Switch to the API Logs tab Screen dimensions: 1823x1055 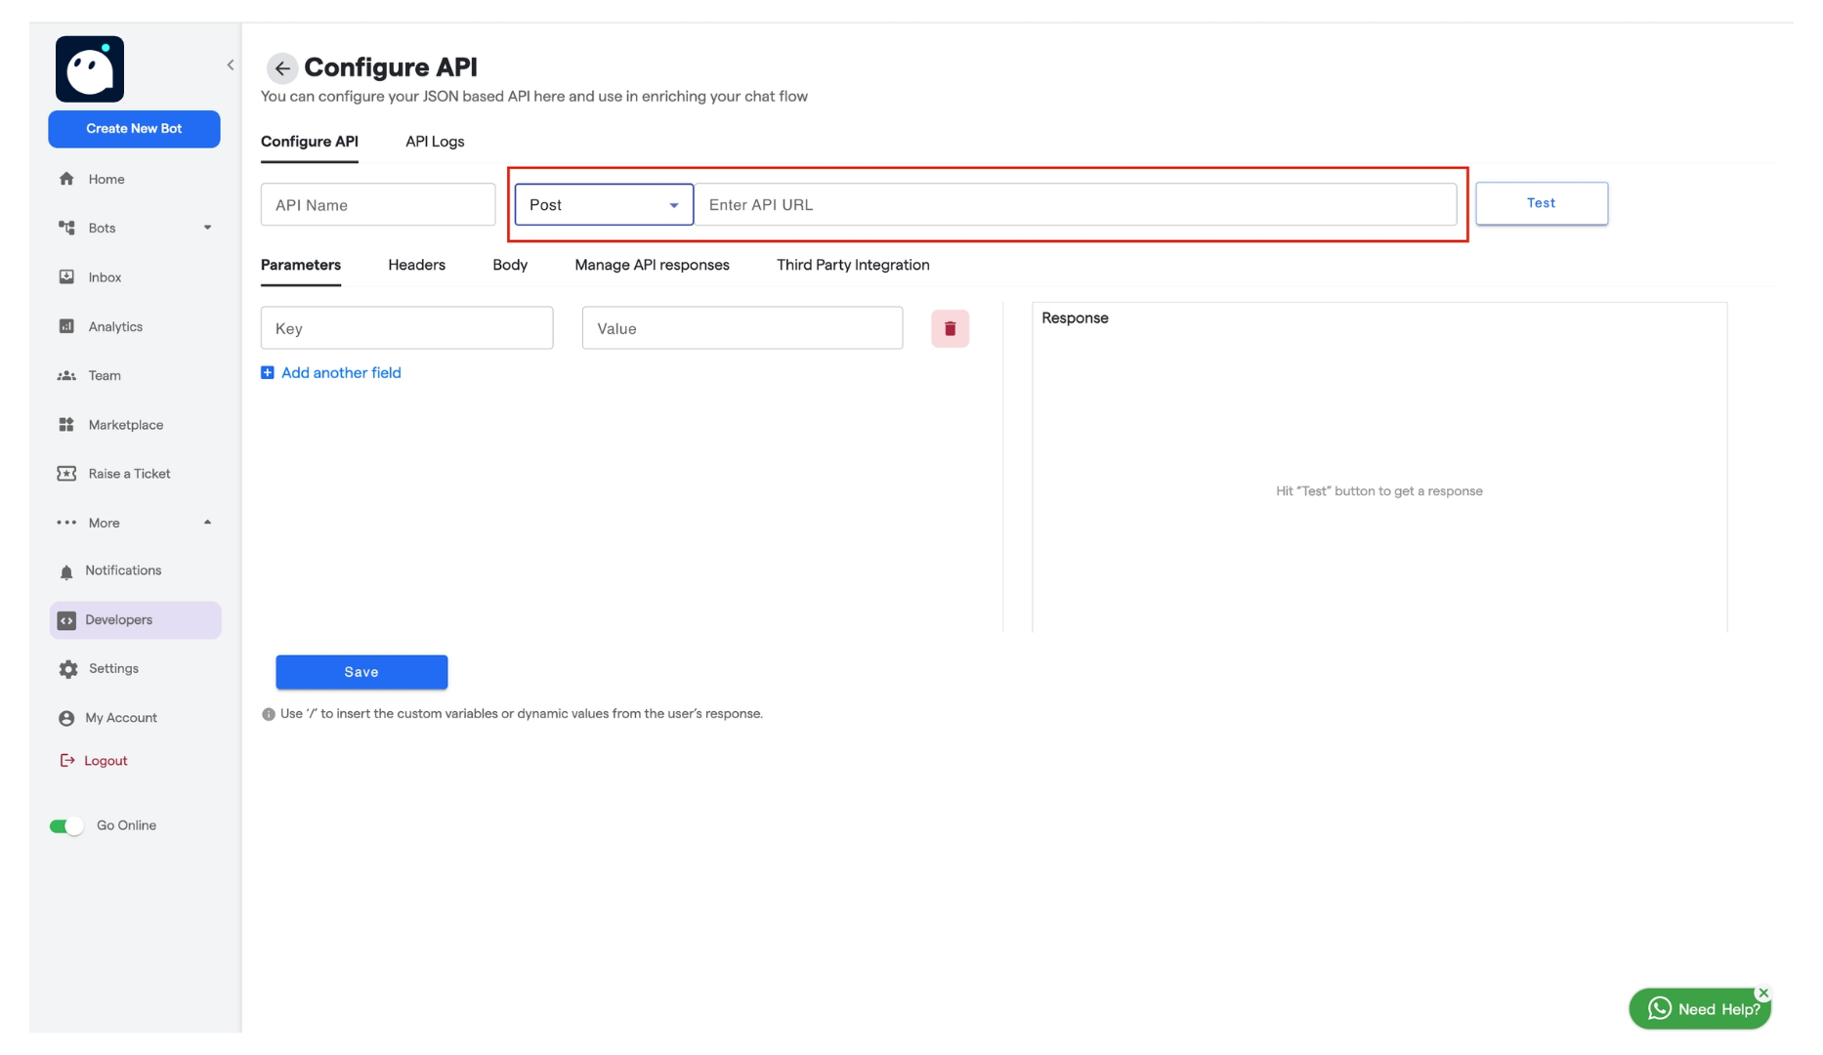pyautogui.click(x=434, y=142)
